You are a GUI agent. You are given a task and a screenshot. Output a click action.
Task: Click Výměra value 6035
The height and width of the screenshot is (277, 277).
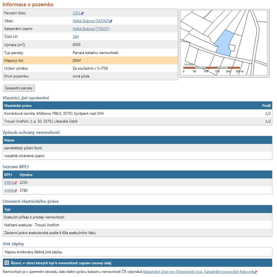click(x=77, y=45)
